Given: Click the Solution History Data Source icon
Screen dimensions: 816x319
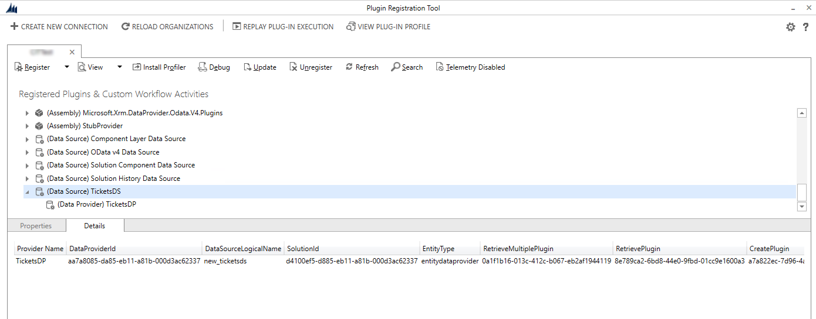Looking at the screenshot, I should (39, 179).
